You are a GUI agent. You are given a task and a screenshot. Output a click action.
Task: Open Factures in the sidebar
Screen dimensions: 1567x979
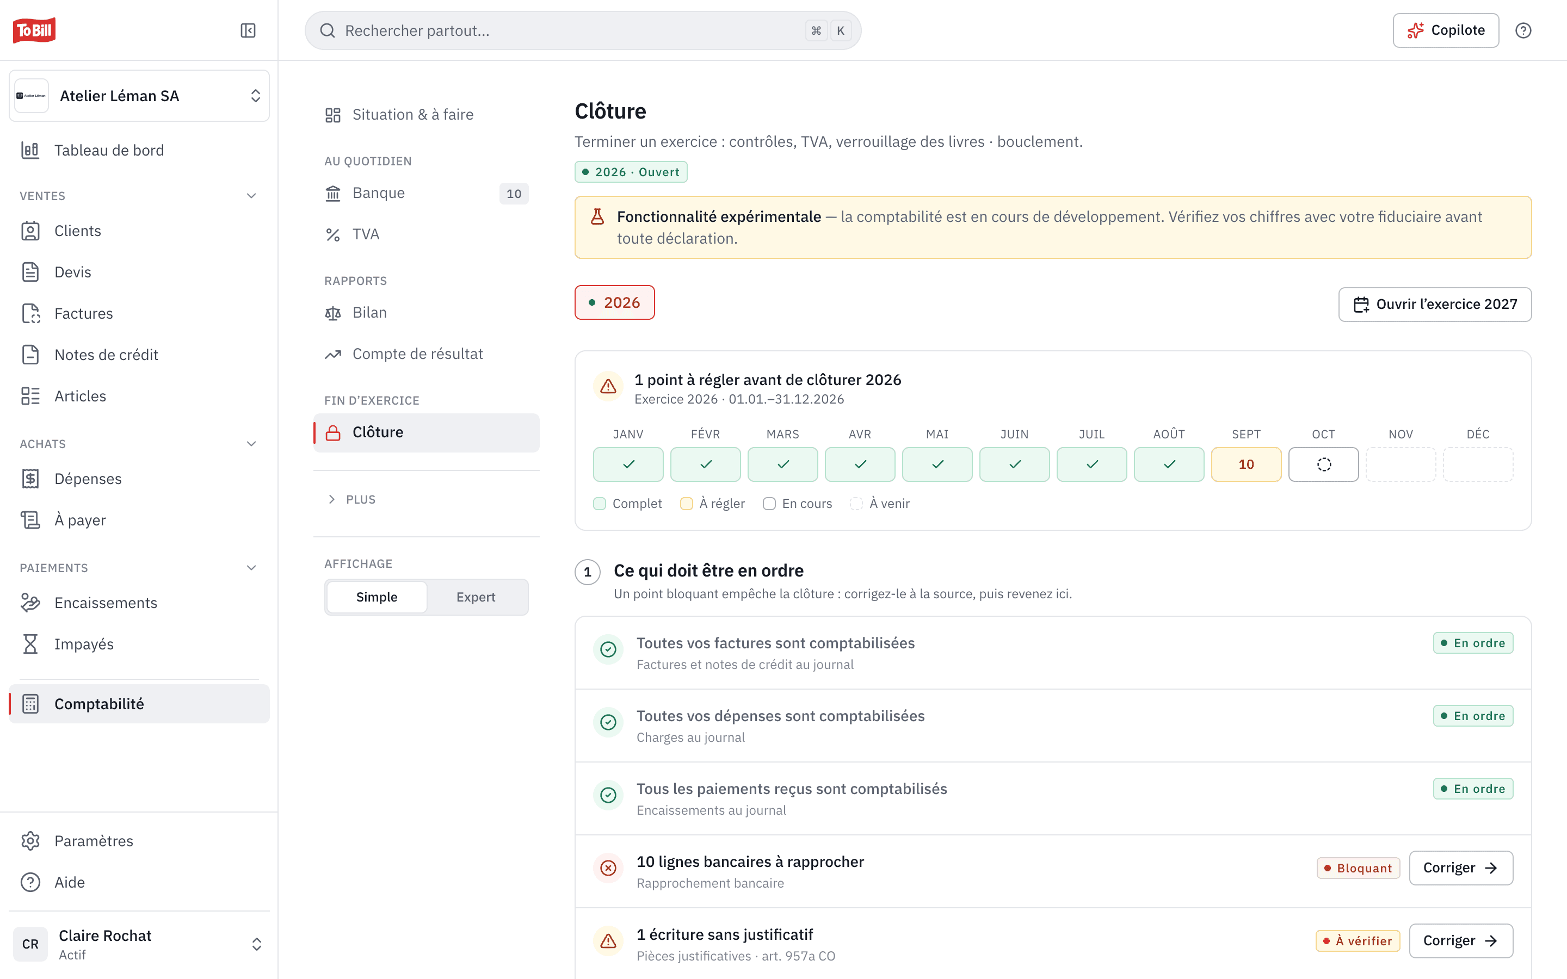pos(139,313)
